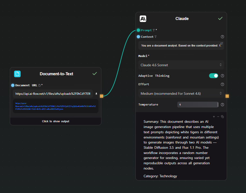
Task: Click the Context input handle on the Claude node
Action: [x=138, y=36]
